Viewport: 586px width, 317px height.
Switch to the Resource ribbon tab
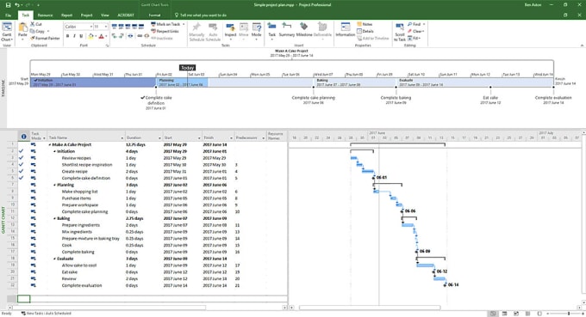tap(45, 15)
